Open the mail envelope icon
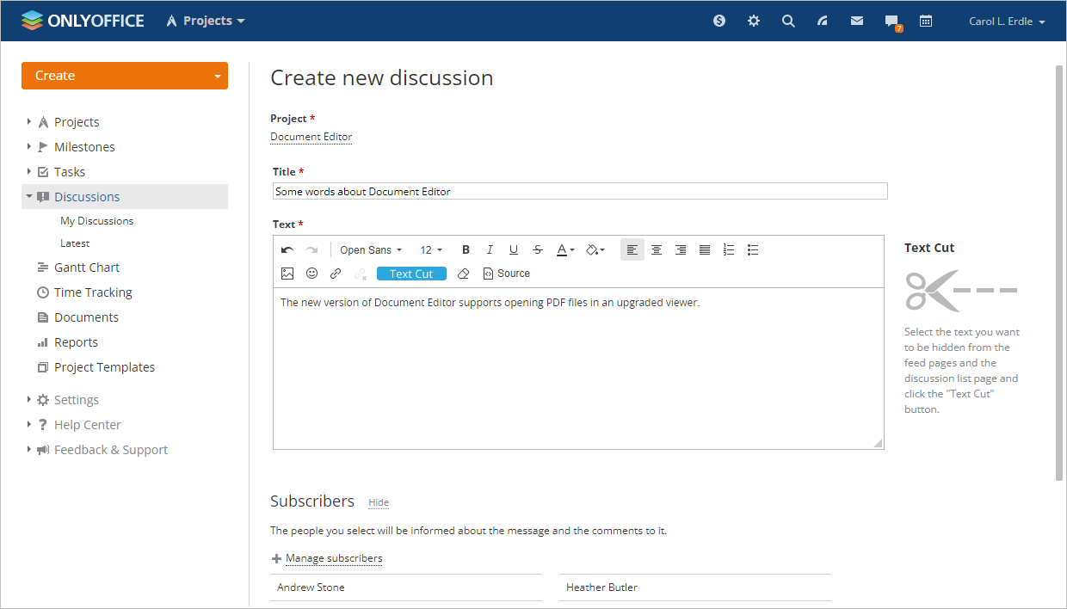 coord(857,21)
